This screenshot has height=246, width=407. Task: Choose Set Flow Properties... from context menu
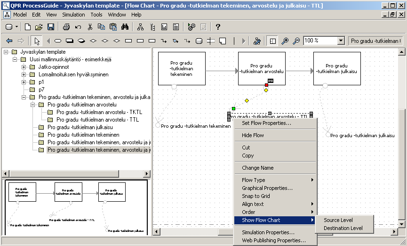(275, 123)
